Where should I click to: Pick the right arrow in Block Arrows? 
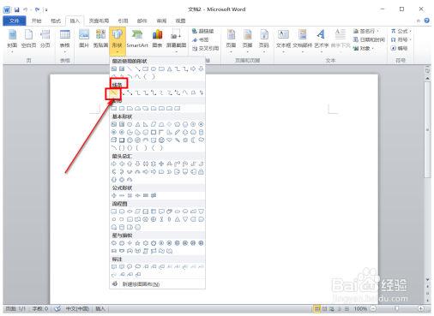click(114, 164)
